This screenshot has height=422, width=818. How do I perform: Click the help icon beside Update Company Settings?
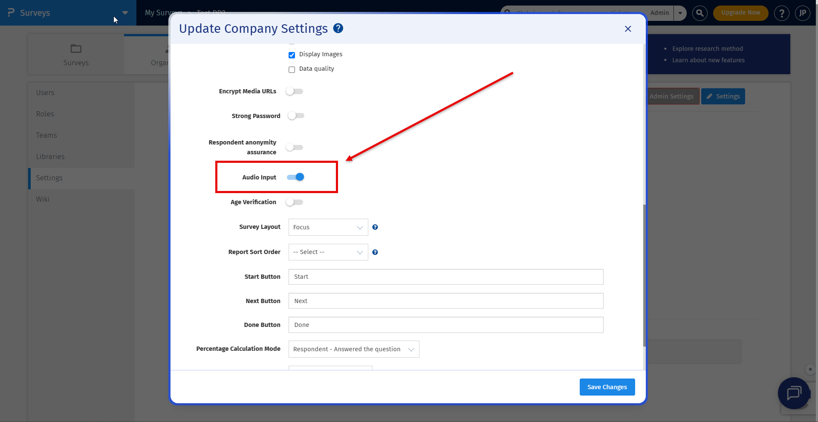pyautogui.click(x=338, y=28)
